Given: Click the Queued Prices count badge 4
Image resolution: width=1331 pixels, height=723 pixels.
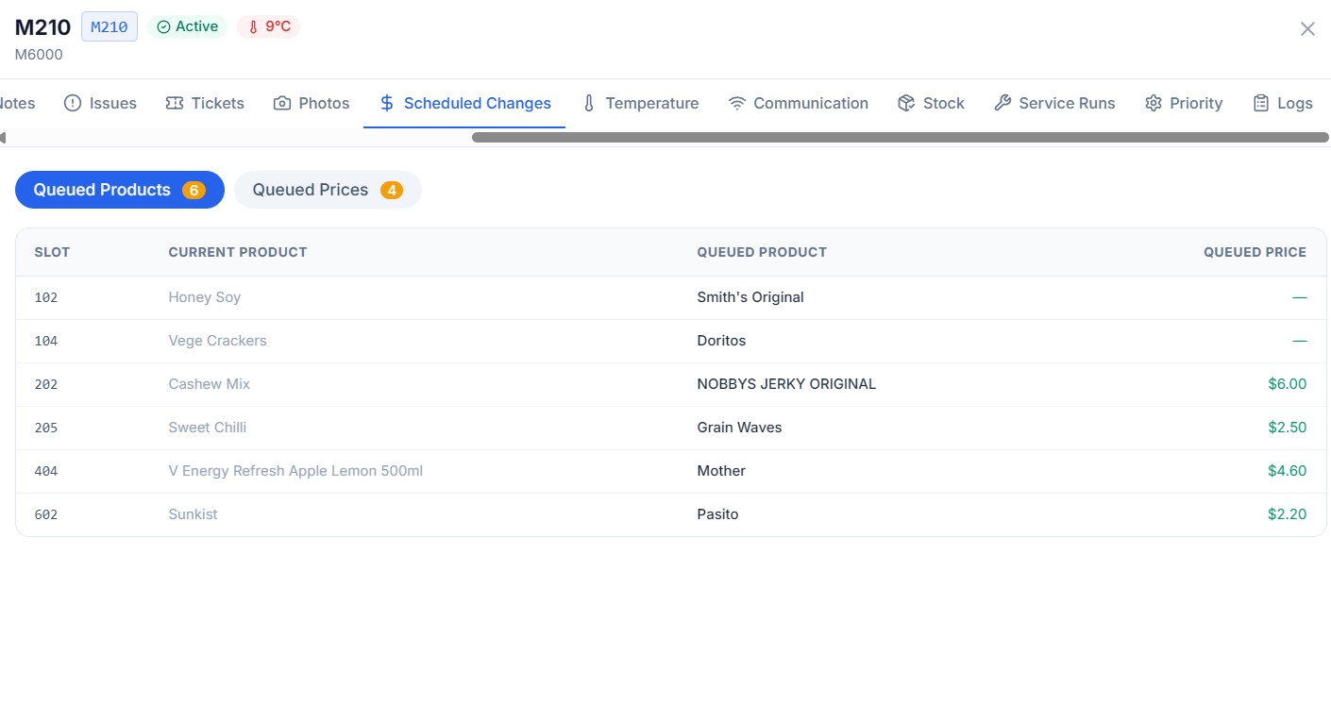Looking at the screenshot, I should pos(392,190).
